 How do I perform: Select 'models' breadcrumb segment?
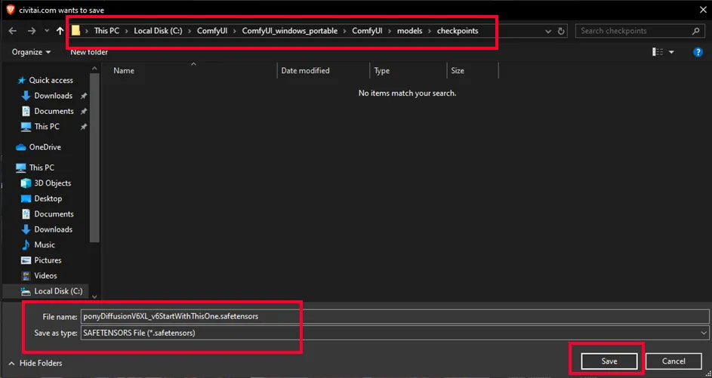[409, 31]
